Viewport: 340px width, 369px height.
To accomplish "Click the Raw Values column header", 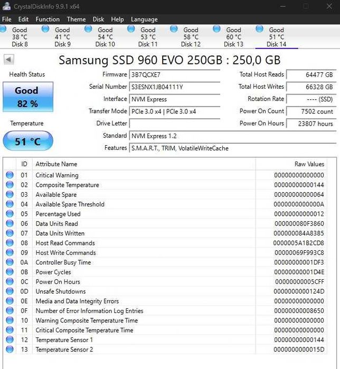I will point(291,164).
